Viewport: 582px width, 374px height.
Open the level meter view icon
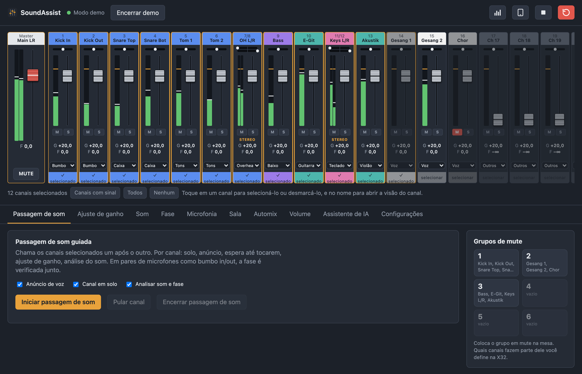(x=497, y=13)
